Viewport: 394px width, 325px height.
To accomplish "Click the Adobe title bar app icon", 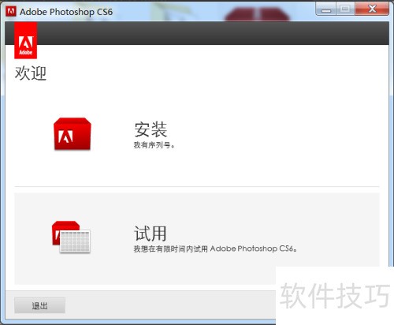I will point(11,12).
